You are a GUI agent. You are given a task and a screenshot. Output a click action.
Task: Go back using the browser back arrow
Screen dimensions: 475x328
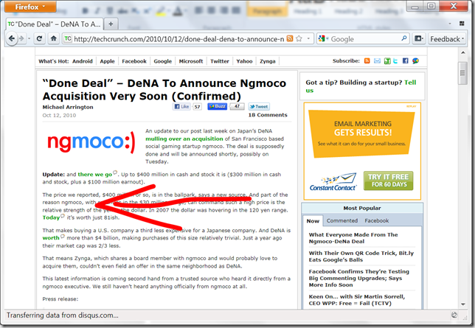tap(11, 39)
